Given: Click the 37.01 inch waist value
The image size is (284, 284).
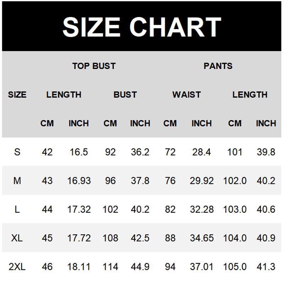Looking at the screenshot, I should [202, 267].
